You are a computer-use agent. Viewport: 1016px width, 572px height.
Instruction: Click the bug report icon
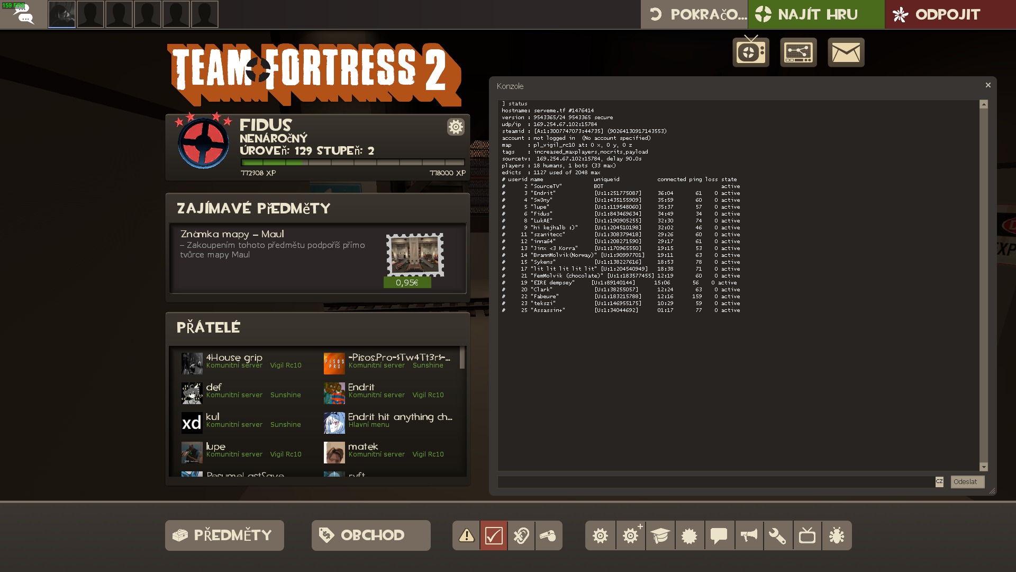[x=837, y=535]
